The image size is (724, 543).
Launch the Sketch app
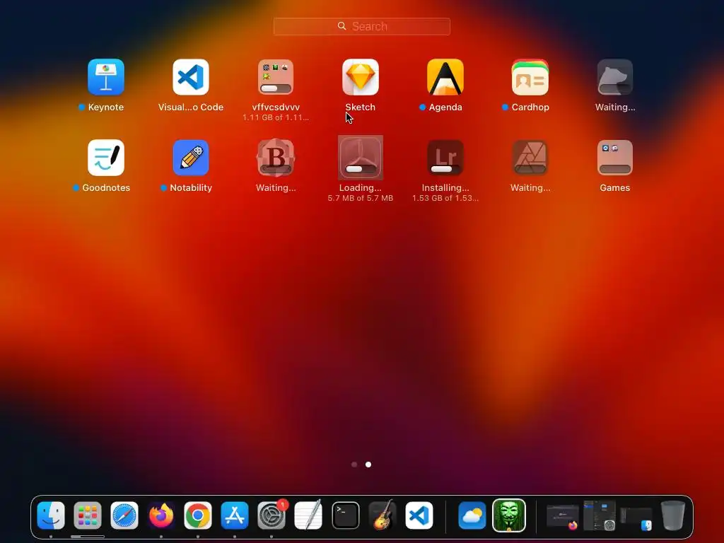[360, 77]
